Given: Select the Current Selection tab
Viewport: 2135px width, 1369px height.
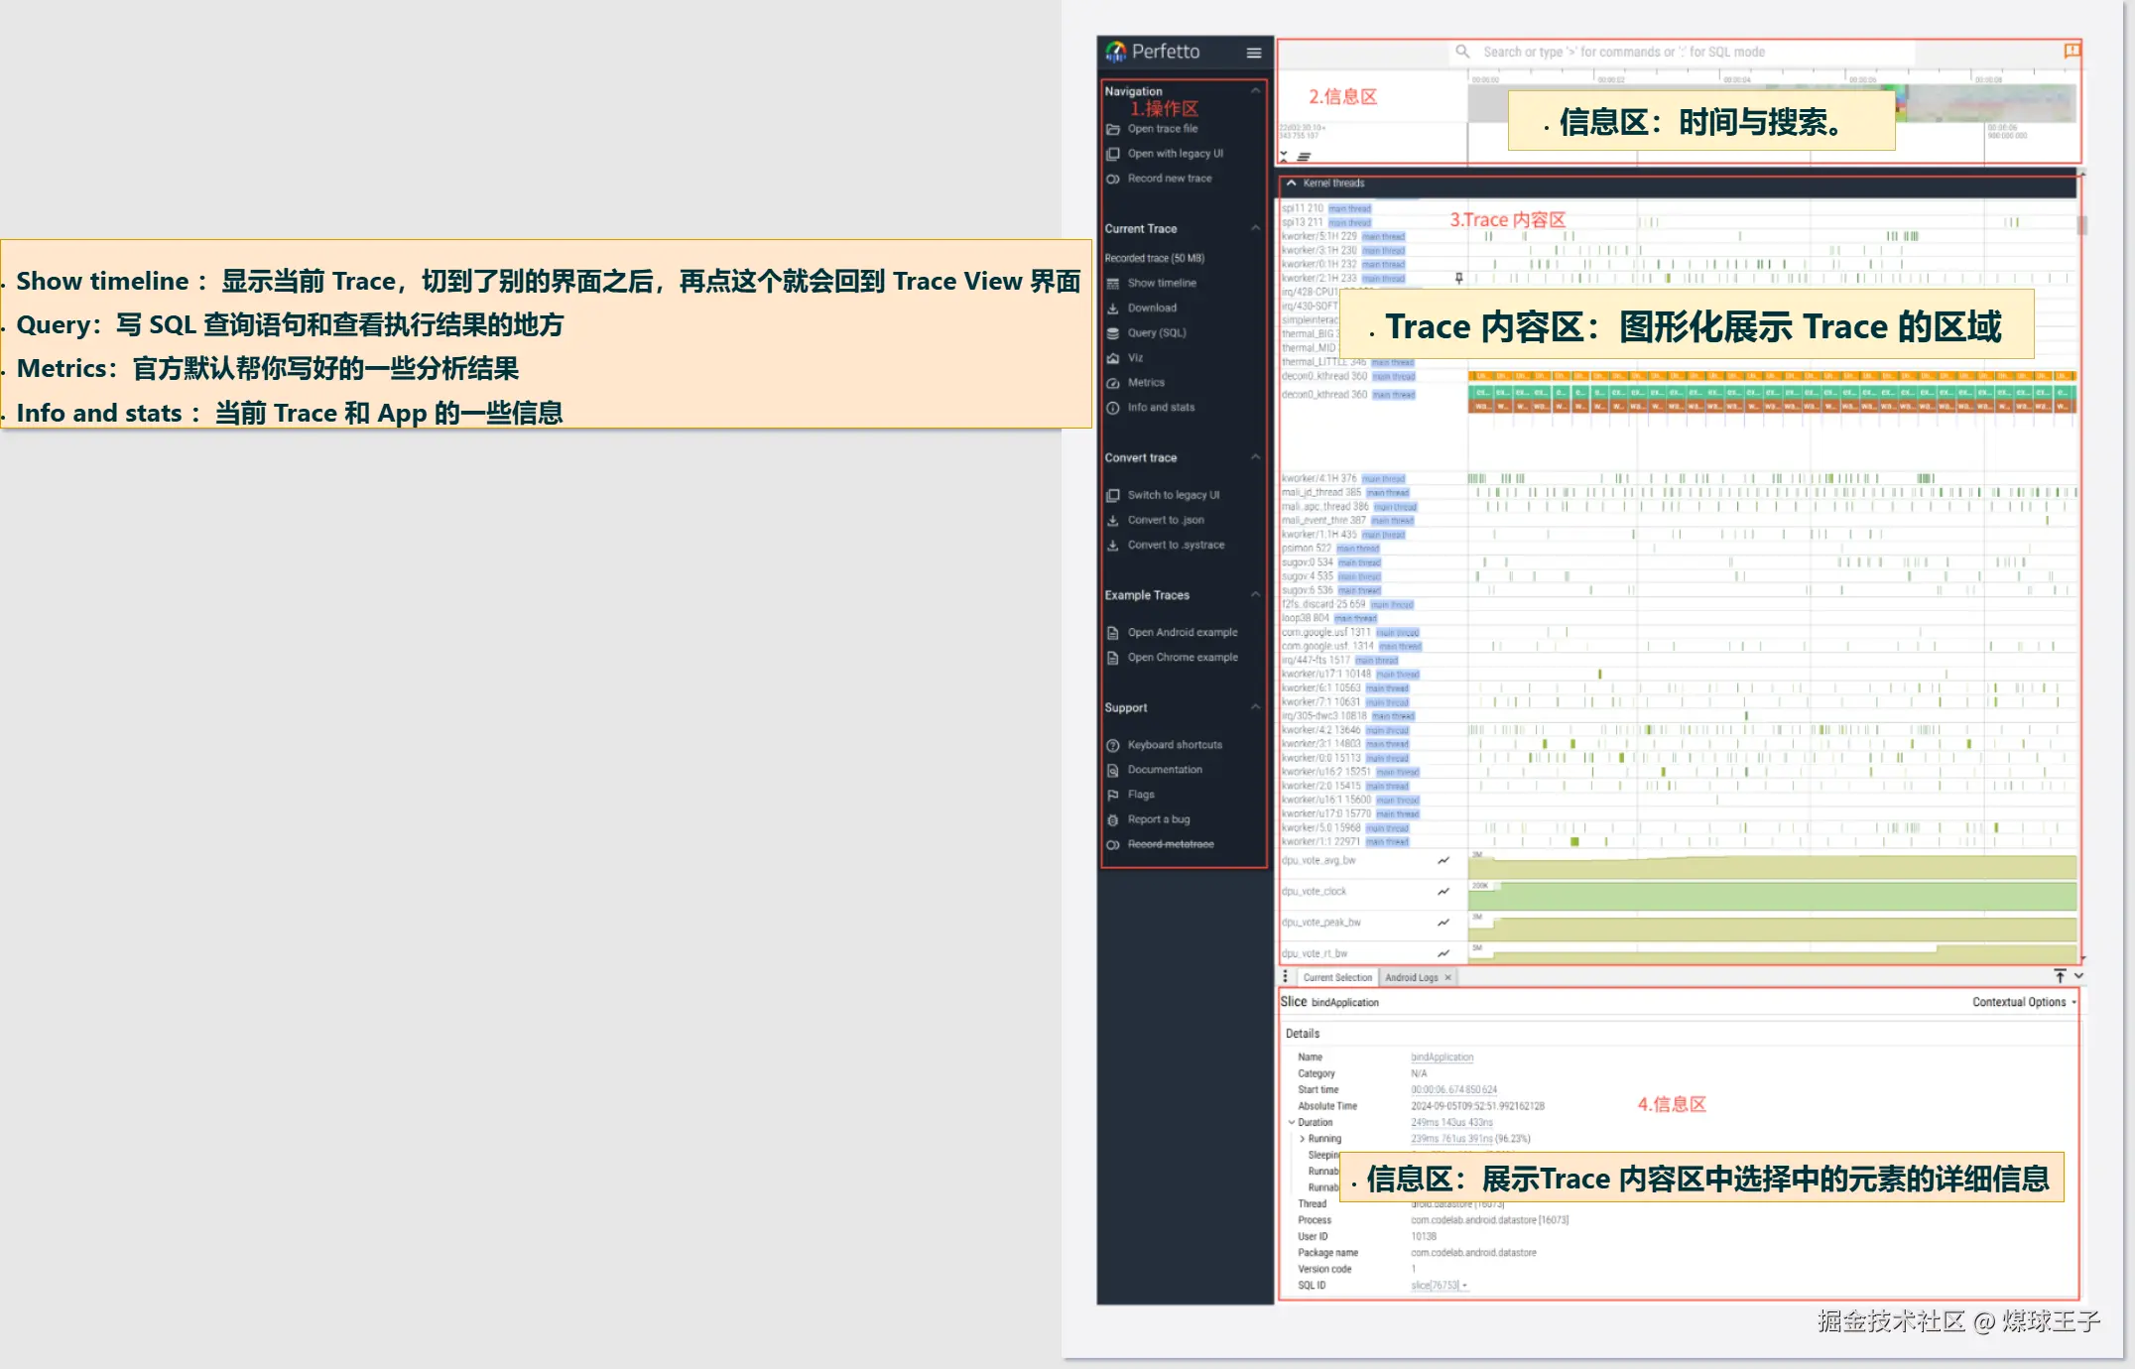Looking at the screenshot, I should (1336, 977).
